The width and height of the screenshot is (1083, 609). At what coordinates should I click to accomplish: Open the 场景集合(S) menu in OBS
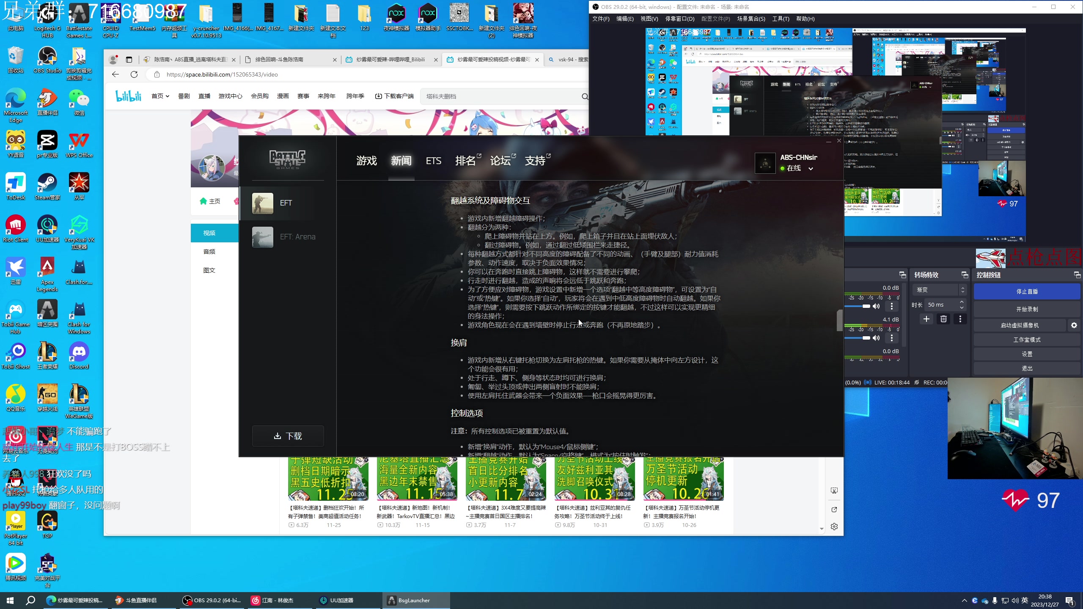[751, 19]
